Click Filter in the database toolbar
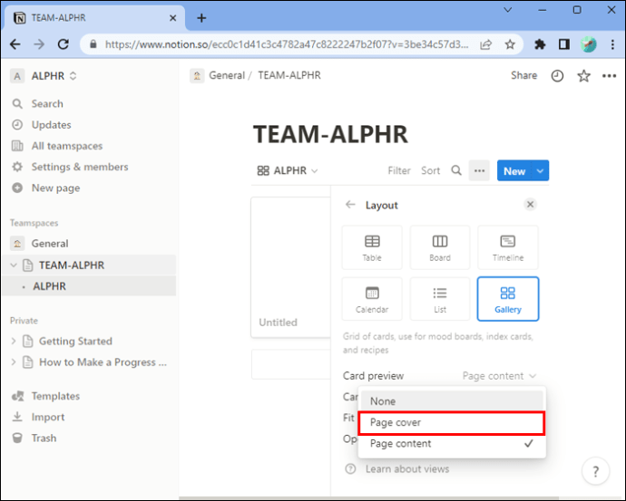 click(x=399, y=170)
